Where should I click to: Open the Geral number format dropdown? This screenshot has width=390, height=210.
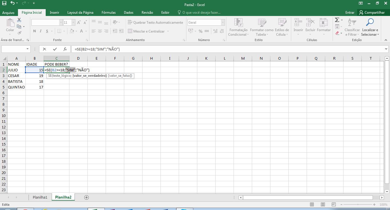223,22
